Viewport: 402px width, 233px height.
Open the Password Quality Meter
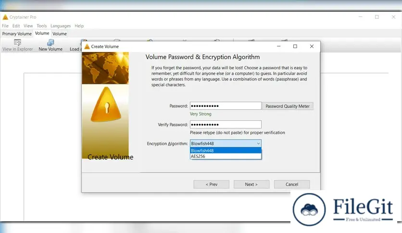coord(288,106)
